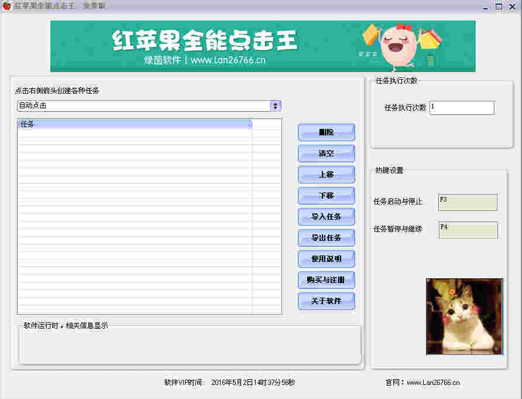The height and width of the screenshot is (399, 522).
Task: Click 导出任务 to export tasks
Action: click(326, 238)
